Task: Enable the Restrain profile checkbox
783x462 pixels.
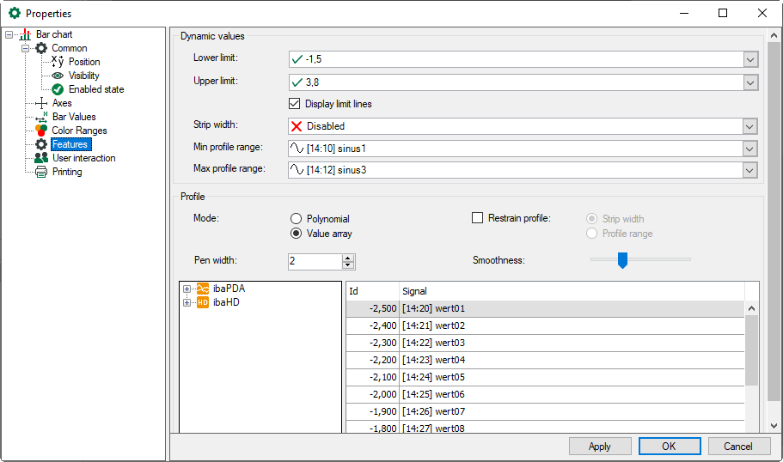Action: coord(478,218)
